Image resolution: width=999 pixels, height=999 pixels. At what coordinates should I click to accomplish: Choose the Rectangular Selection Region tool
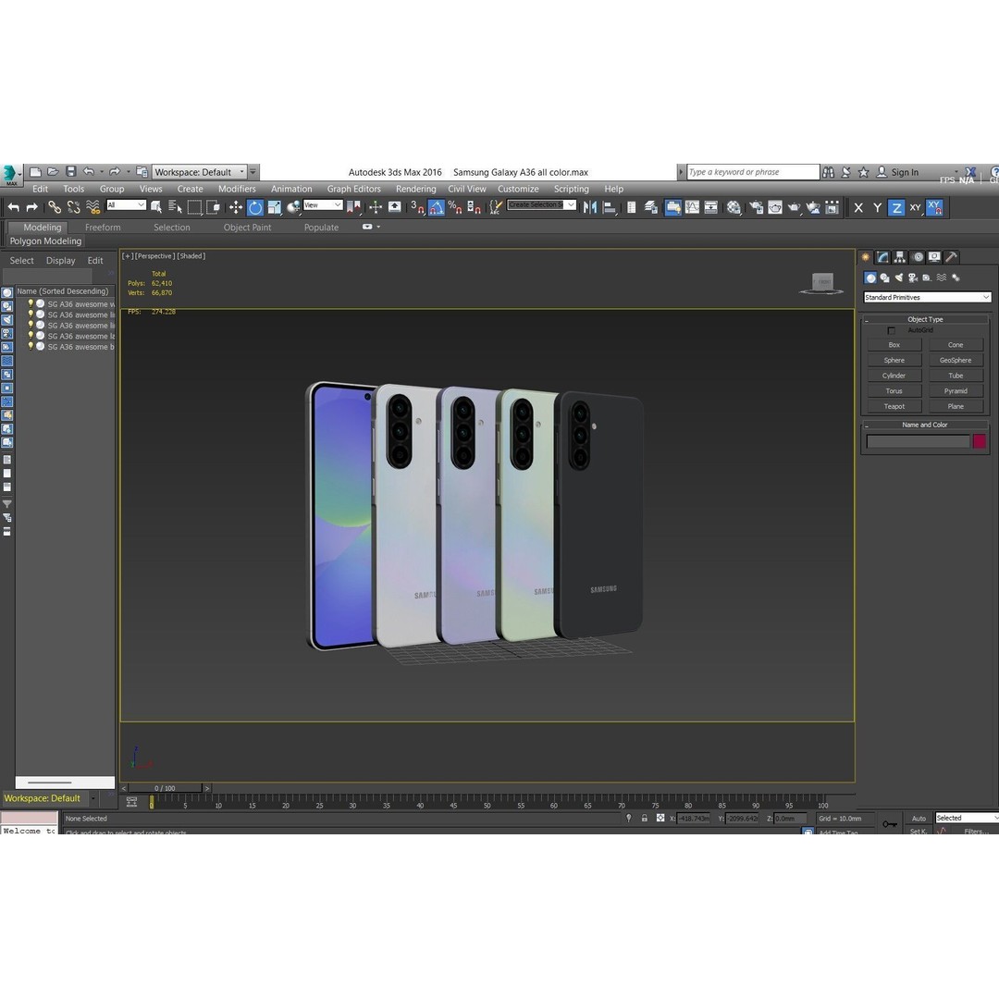pyautogui.click(x=194, y=207)
